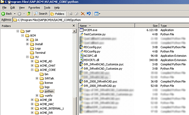Open the Forward history dropdown arrow
The height and width of the screenshot is (115, 189).
pyautogui.click(x=24, y=14)
